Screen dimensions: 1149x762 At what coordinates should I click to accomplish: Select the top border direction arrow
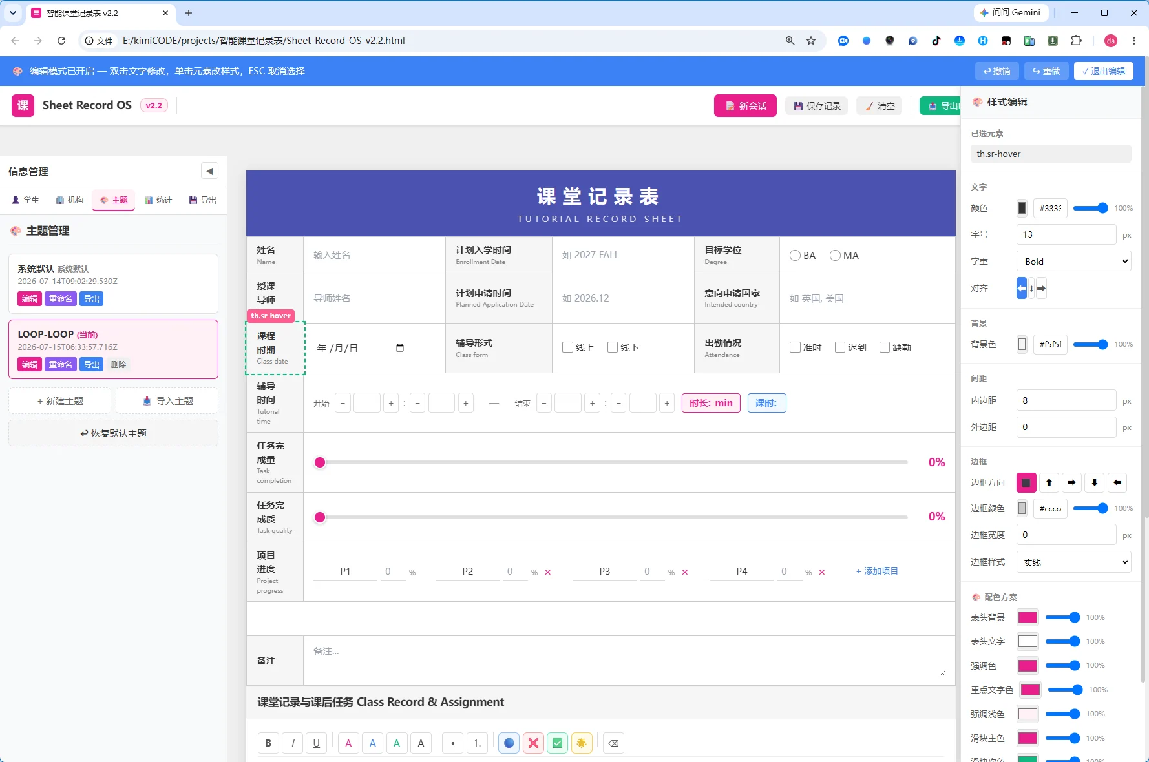1049,482
